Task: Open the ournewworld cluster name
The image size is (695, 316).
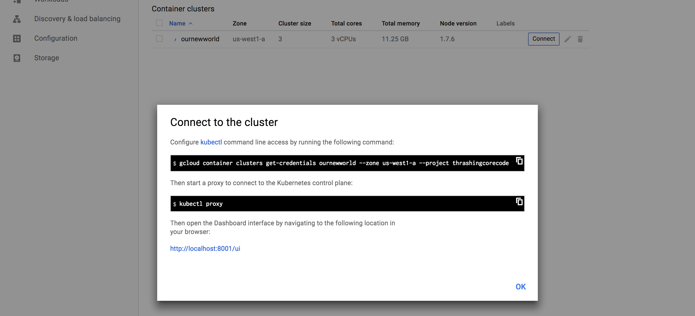Action: 200,39
